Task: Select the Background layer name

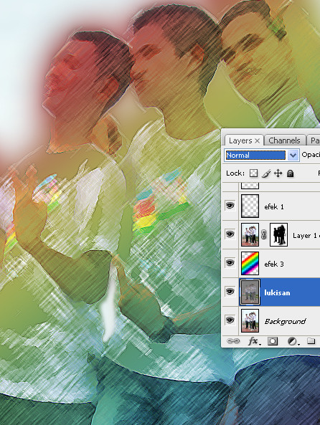Action: tap(285, 322)
